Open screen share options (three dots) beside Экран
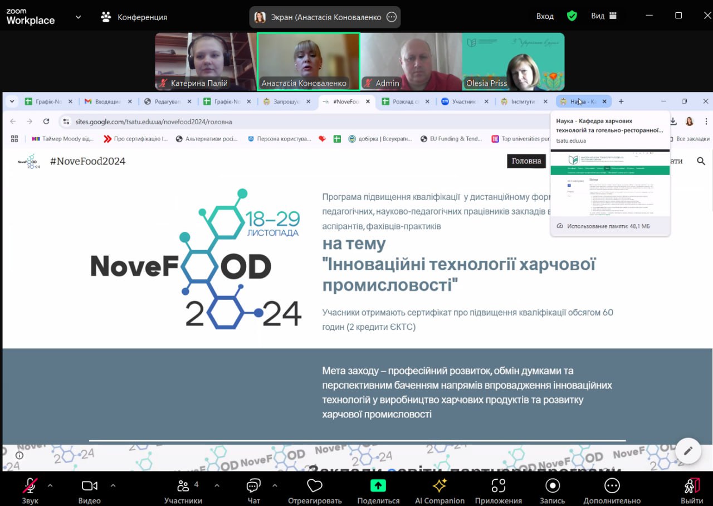 click(x=392, y=17)
